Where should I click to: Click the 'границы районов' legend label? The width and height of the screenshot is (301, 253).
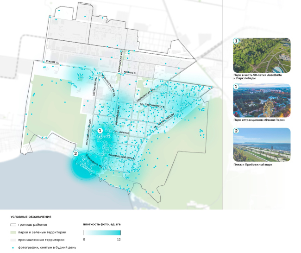point(34,224)
